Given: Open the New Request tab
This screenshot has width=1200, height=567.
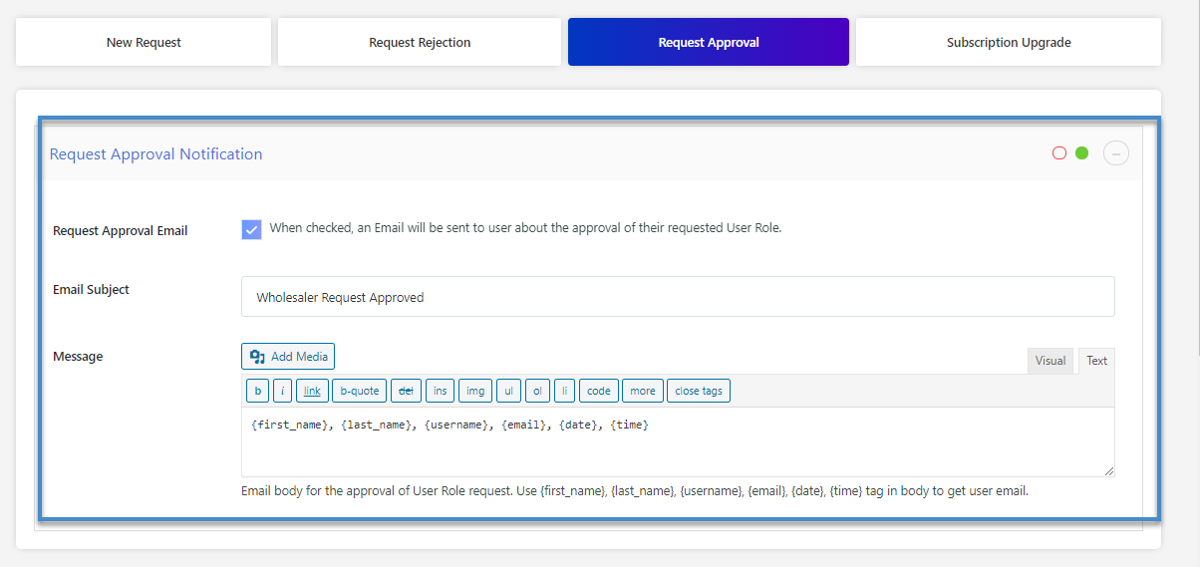Looking at the screenshot, I should (x=144, y=43).
